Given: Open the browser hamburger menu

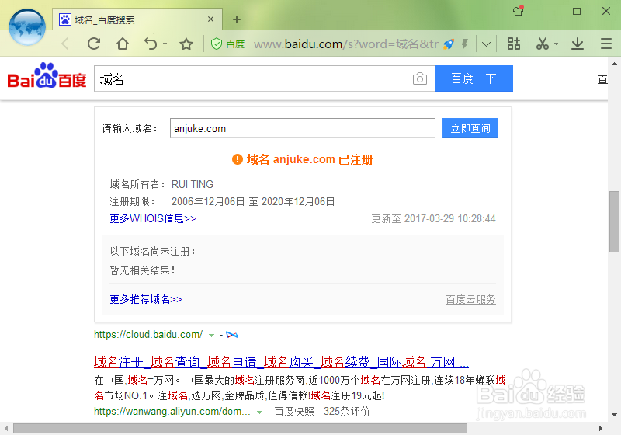Looking at the screenshot, I should [x=606, y=43].
